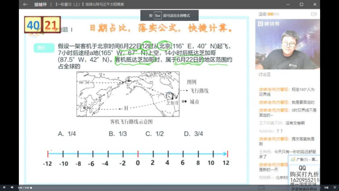Click the 讨论区 discussion area heading
Screen dimensions: 339x191
265,75
